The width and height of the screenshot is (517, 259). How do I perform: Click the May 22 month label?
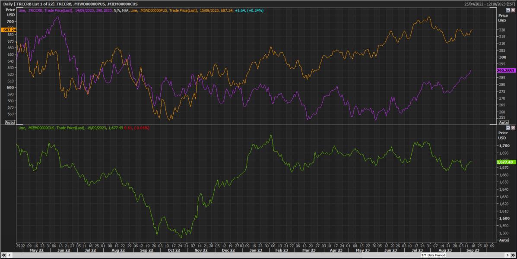tap(36, 250)
